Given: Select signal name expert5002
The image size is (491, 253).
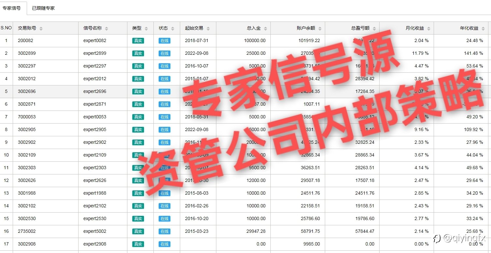Looking at the screenshot, I should point(95,231).
